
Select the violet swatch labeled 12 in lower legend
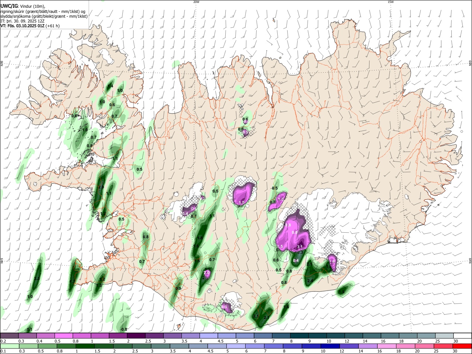[x=348, y=346]
